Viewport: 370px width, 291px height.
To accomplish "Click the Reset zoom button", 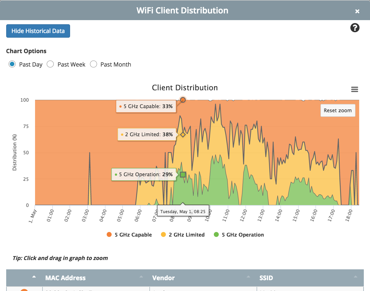I will point(338,110).
